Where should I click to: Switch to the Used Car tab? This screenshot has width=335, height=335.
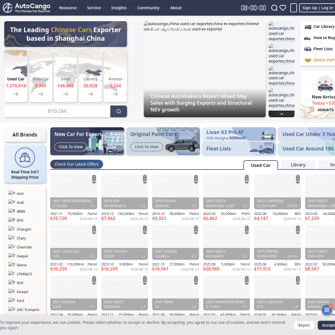tap(261, 165)
